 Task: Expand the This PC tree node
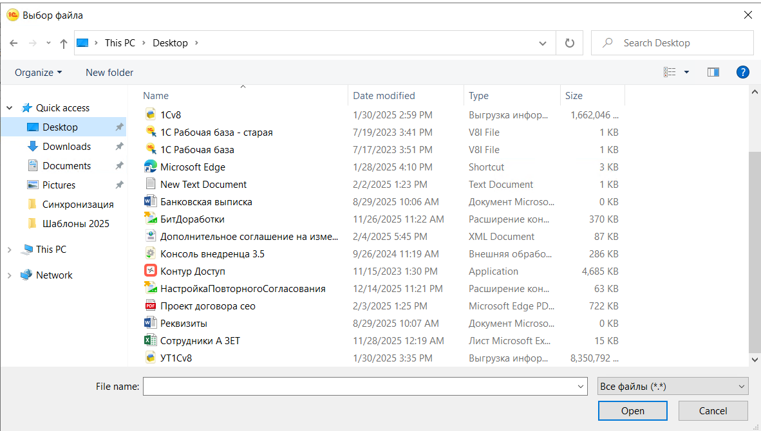point(9,250)
